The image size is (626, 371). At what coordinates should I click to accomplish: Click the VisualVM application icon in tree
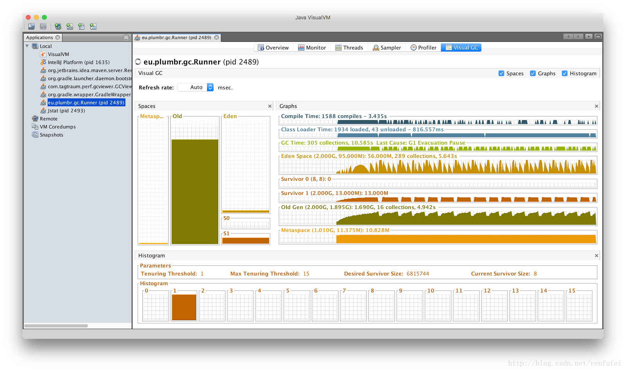43,54
